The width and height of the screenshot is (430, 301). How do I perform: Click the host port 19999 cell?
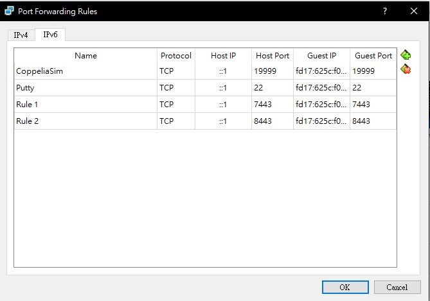[272, 71]
